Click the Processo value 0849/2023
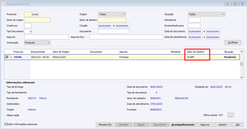The width and height of the screenshot is (247, 129). (x=156, y=109)
